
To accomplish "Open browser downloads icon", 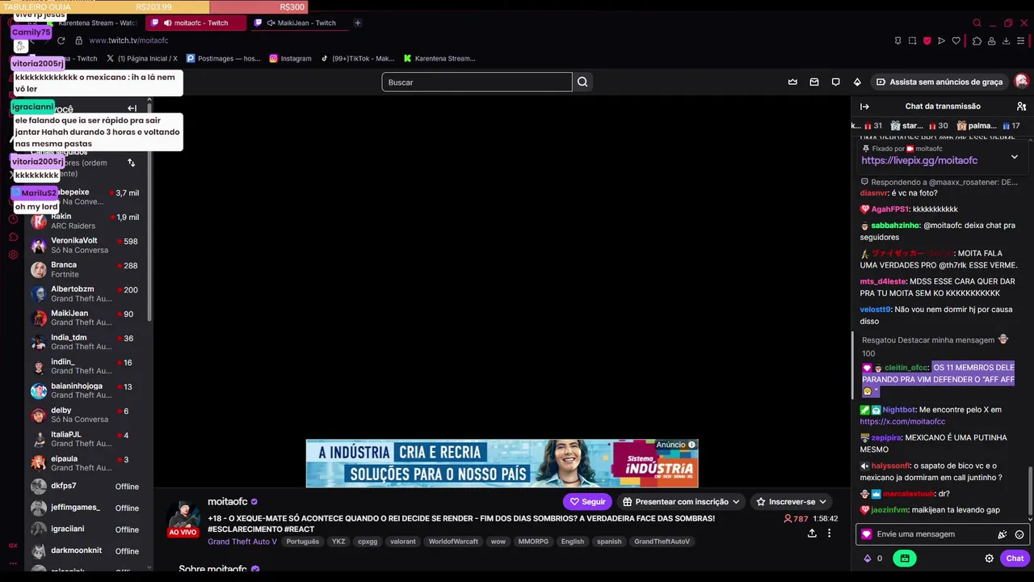I will (1007, 40).
